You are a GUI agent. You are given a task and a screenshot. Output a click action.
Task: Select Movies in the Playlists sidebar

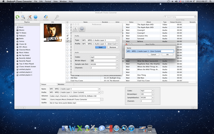click(22, 30)
